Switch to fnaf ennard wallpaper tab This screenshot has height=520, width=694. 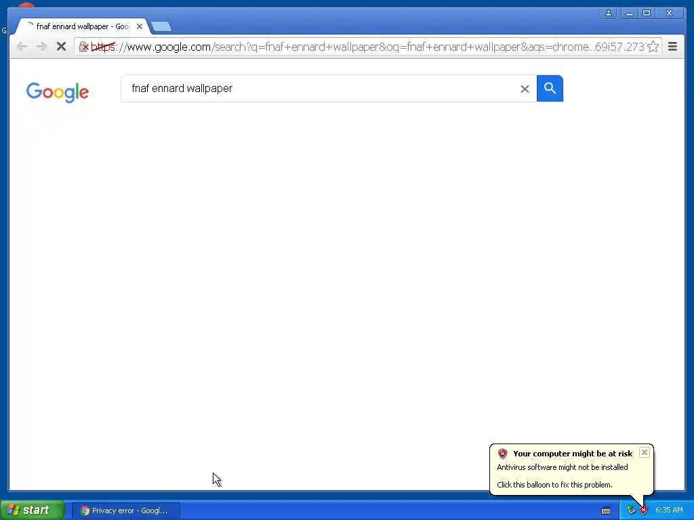82,26
